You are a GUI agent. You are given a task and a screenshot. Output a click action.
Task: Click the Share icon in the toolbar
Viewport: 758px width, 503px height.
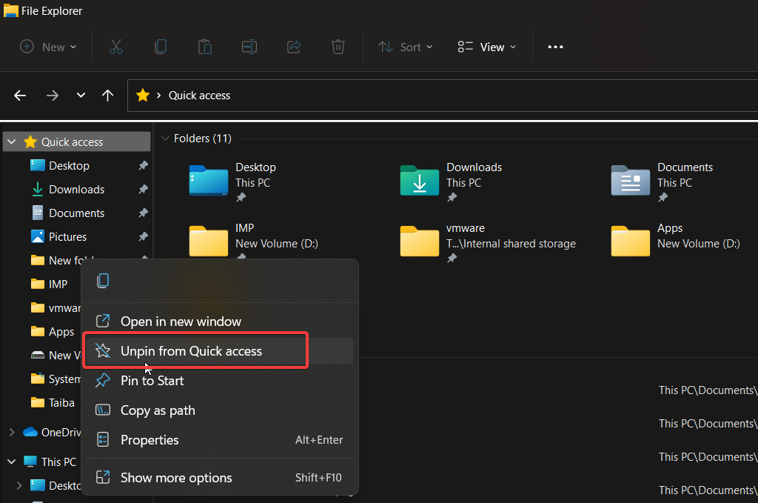pos(294,47)
